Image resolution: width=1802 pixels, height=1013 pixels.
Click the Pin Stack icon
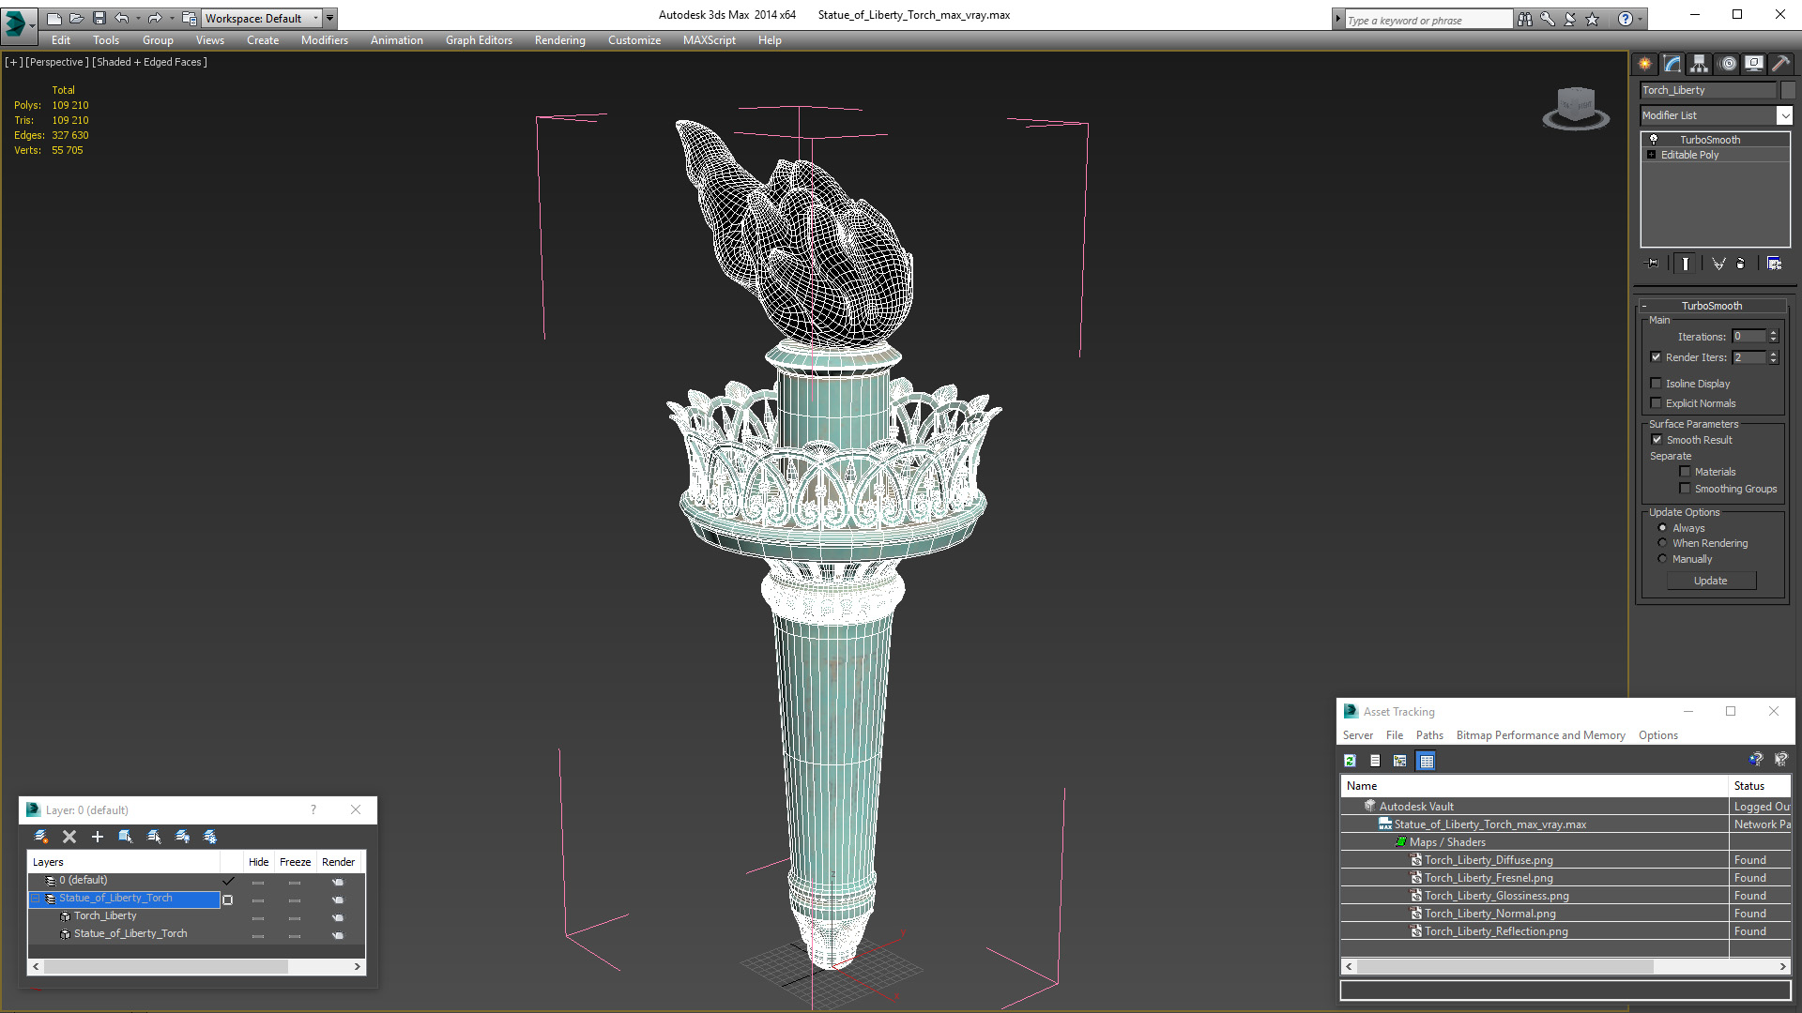click(x=1652, y=264)
